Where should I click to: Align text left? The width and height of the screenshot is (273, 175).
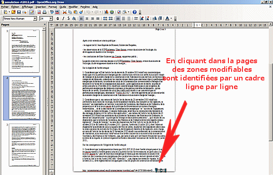click(x=81, y=19)
